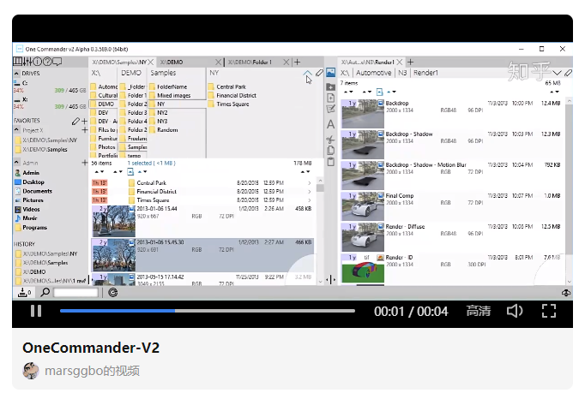Add item to the Admin group with plus
The image size is (579, 399).
(x=84, y=163)
